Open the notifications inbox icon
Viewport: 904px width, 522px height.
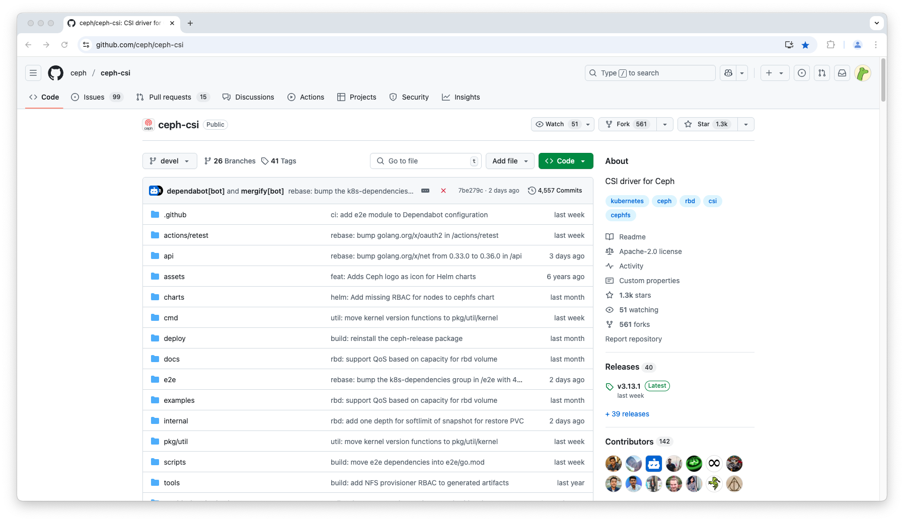coord(842,73)
